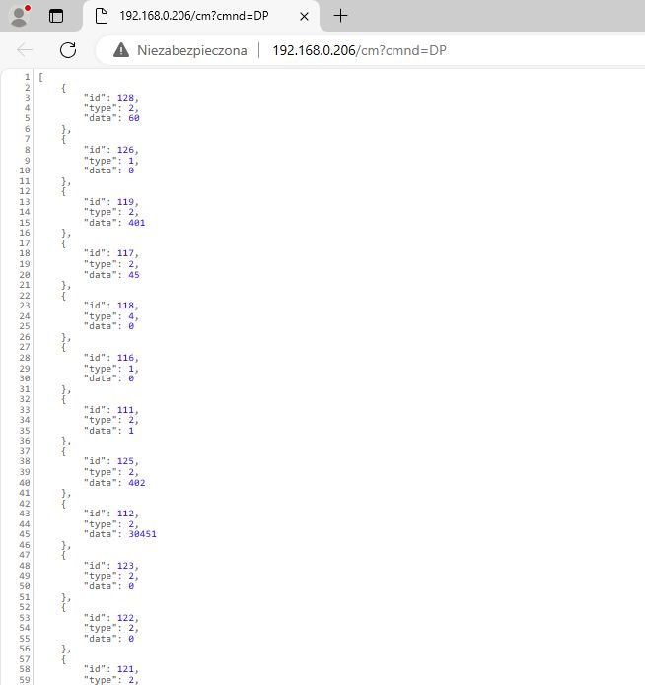Select the "data": 401 value
This screenshot has height=685, width=645.
pyautogui.click(x=136, y=223)
